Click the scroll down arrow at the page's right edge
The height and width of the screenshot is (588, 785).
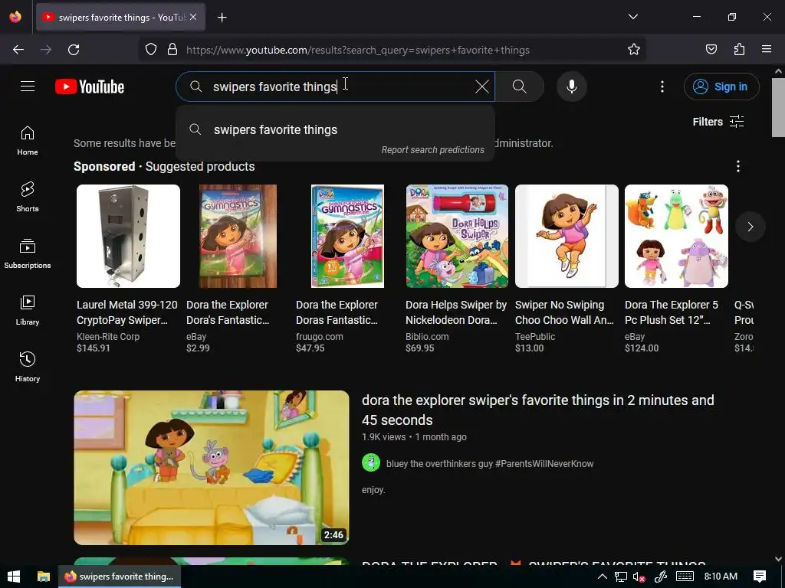click(778, 558)
